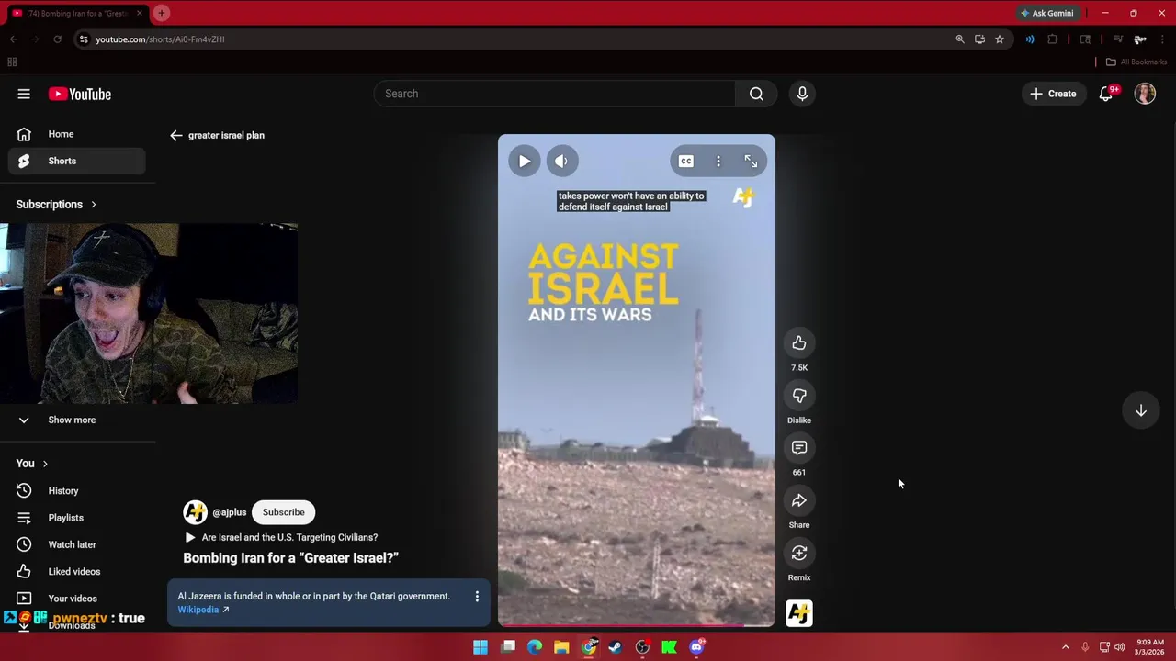Image resolution: width=1176 pixels, height=661 pixels.
Task: Toggle closed captions on the Short
Action: pyautogui.click(x=686, y=161)
